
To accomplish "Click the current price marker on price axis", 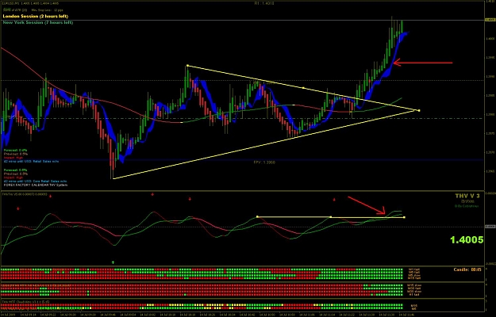I will click(490, 20).
